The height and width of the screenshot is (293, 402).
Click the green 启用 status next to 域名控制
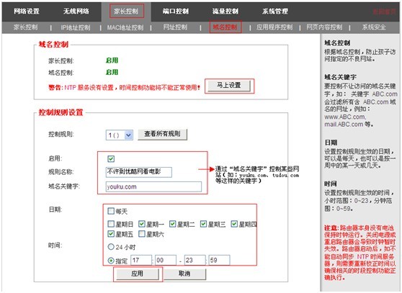click(112, 72)
